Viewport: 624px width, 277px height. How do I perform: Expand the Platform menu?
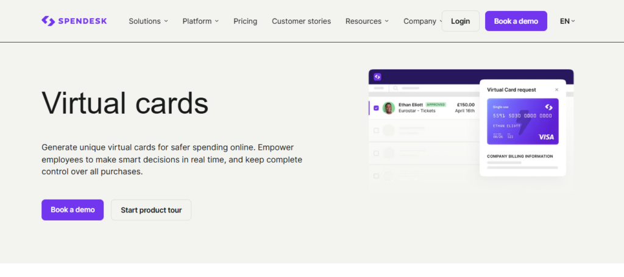(200, 21)
